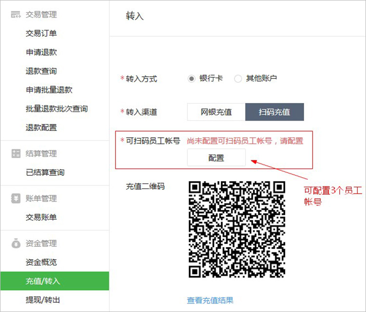This screenshot has width=366, height=312.
Task: Click the 结算管理 calculator icon
Action: coord(16,153)
